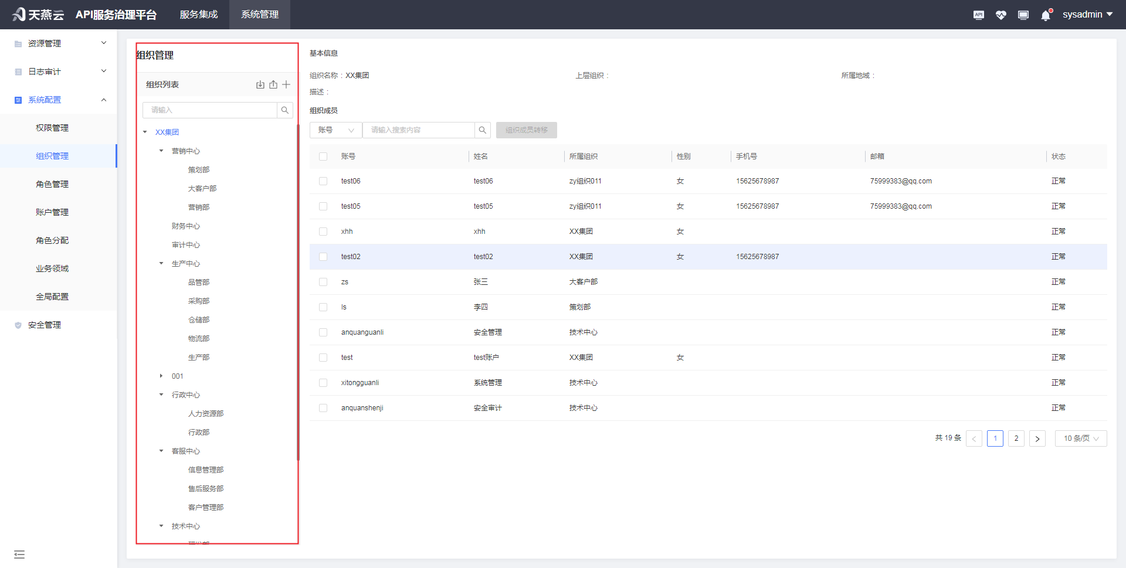Screen dimensions: 1126x568
Task: Click the import icon in the organization list header
Action: click(260, 84)
